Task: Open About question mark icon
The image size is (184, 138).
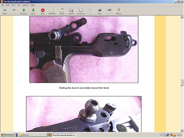Action: [x=119, y=10]
